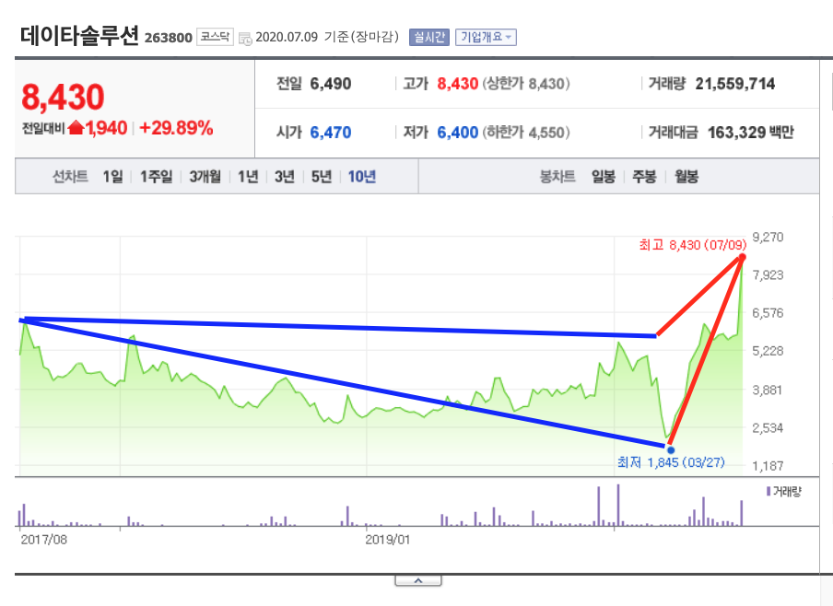833x606 pixels.
Task: Select the 1주일 line chart period
Action: [x=156, y=176]
